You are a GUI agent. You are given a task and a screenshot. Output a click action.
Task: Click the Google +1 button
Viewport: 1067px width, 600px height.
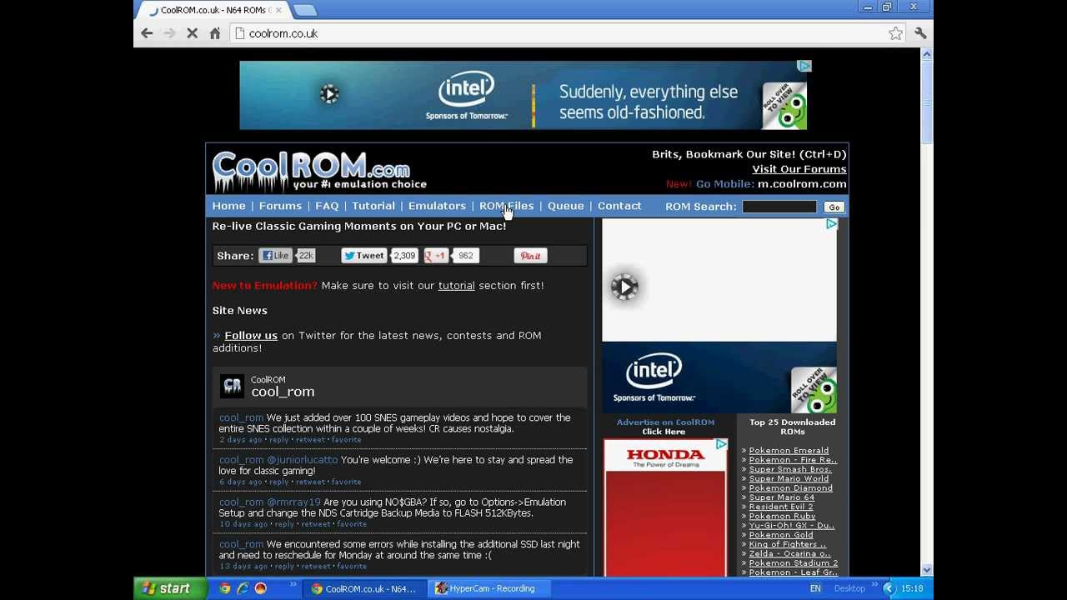[436, 256]
